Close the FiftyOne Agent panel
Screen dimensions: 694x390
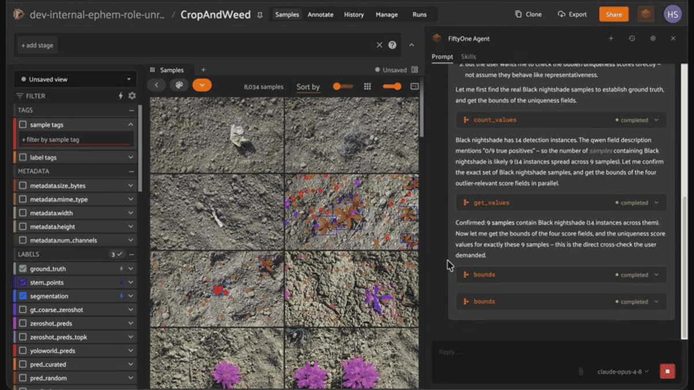tap(673, 39)
